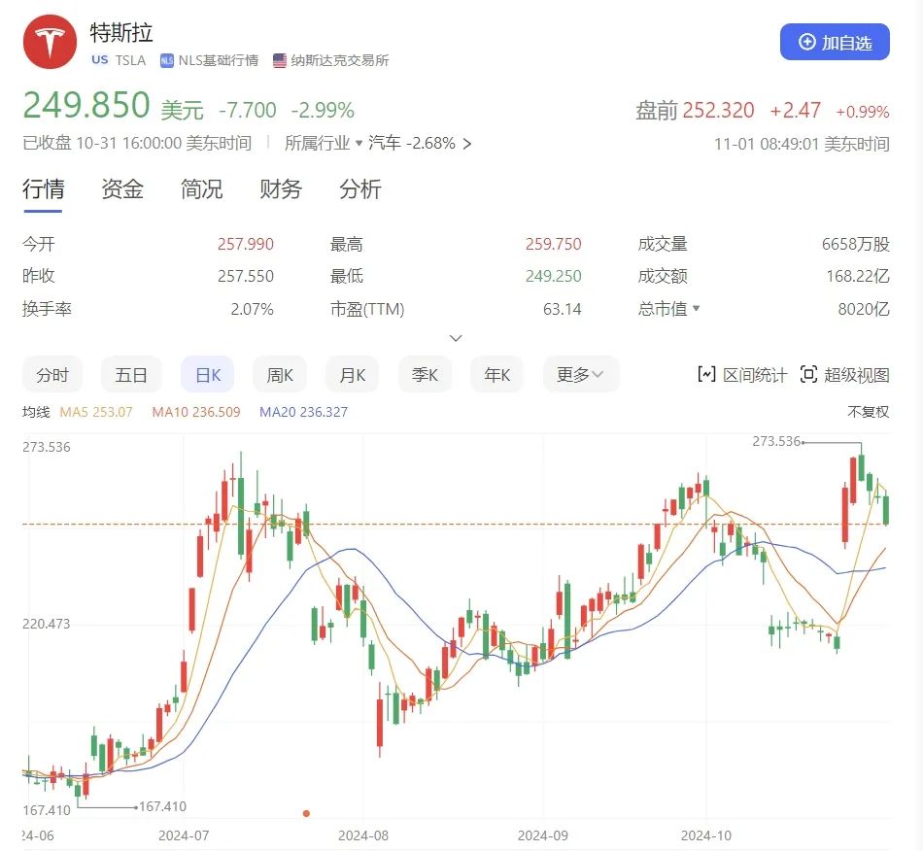Open 超级视图 super view
Viewport: 923px width, 851px height.
[x=844, y=375]
